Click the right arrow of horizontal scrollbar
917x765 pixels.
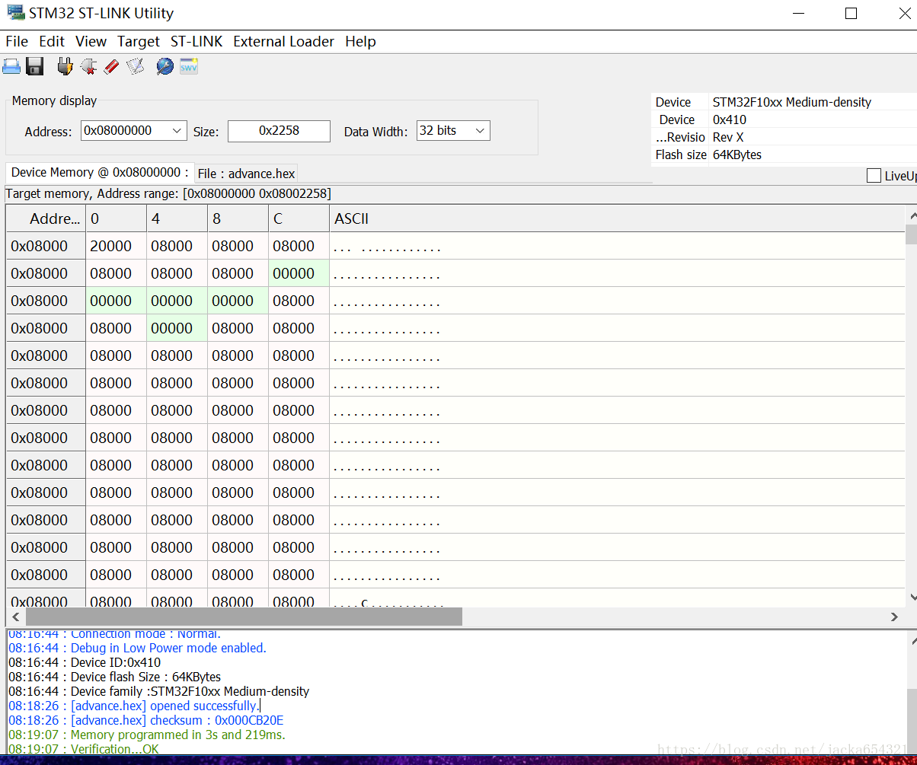pos(894,617)
